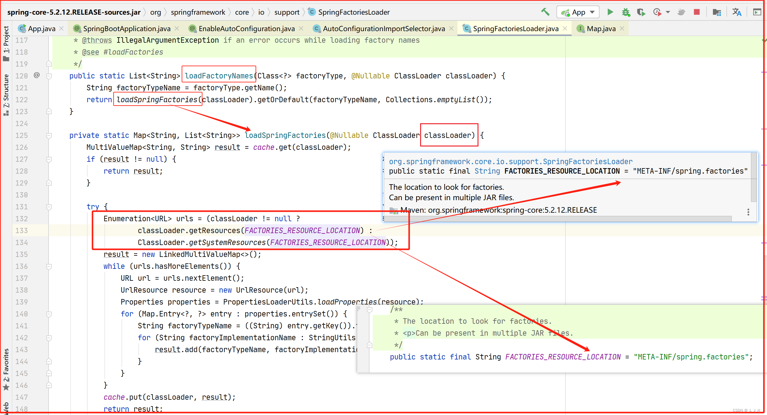Click the Map.java interface icon
Viewport: 767px width, 415px height.
coord(580,29)
